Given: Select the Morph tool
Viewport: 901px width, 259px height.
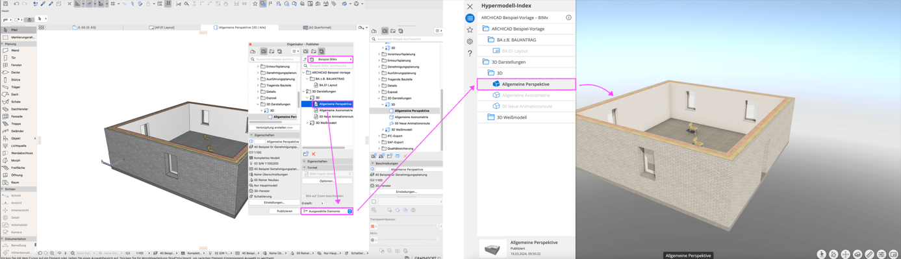Looking at the screenshot, I should [18, 160].
